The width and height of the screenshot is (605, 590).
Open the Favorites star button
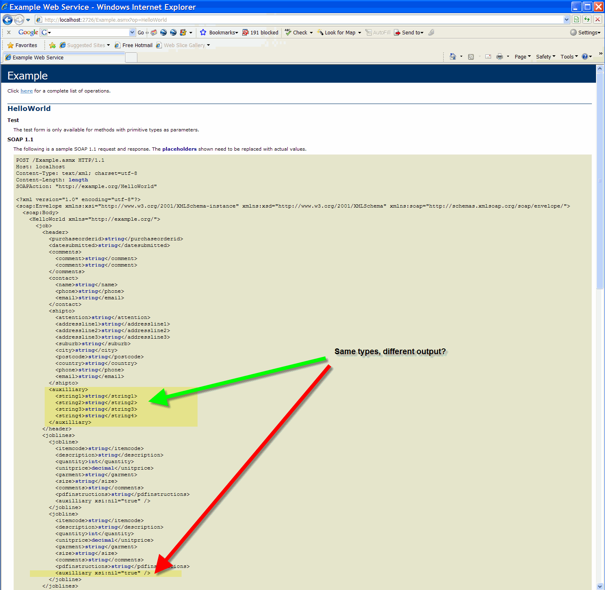[22, 45]
